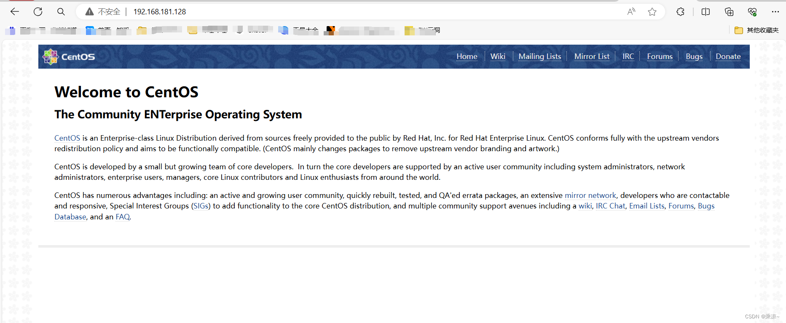
Task: Open the Home navigation link
Action: click(467, 56)
